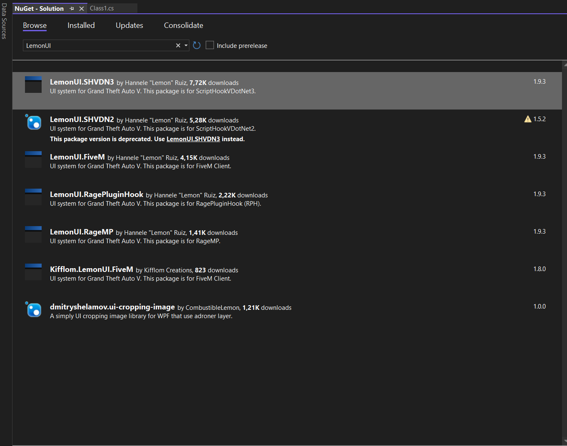Enable the Include prerelease checkbox

210,45
